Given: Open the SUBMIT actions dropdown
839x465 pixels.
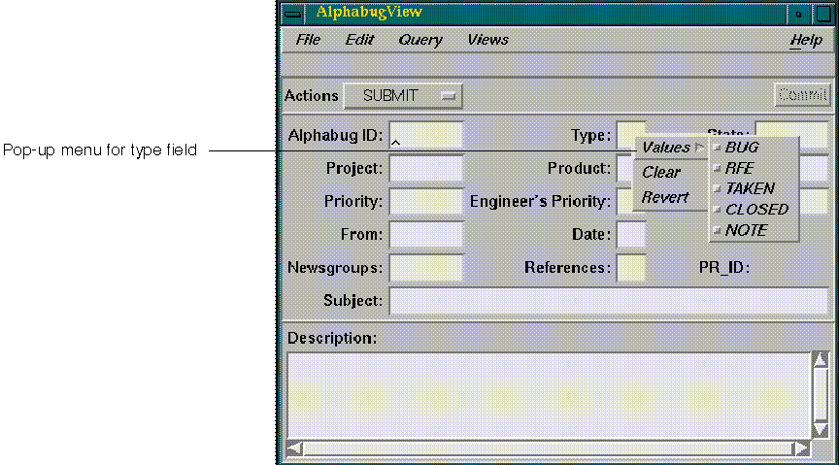Looking at the screenshot, I should [x=403, y=96].
